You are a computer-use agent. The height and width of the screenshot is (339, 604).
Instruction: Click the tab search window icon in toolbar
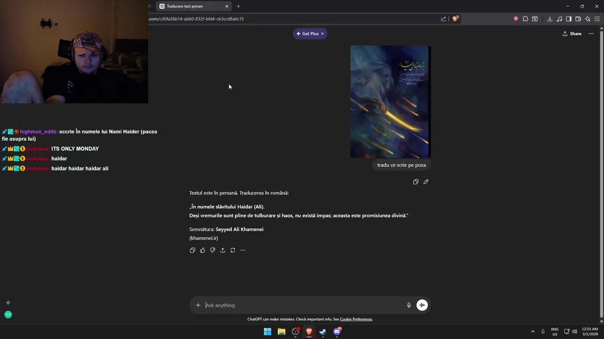coord(535,19)
